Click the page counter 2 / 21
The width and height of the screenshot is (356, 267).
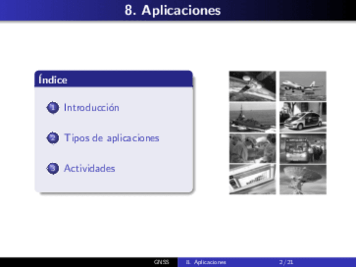286,262
